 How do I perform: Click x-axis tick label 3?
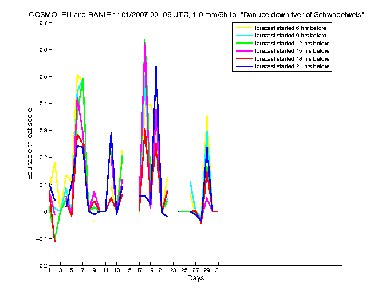coord(60,270)
